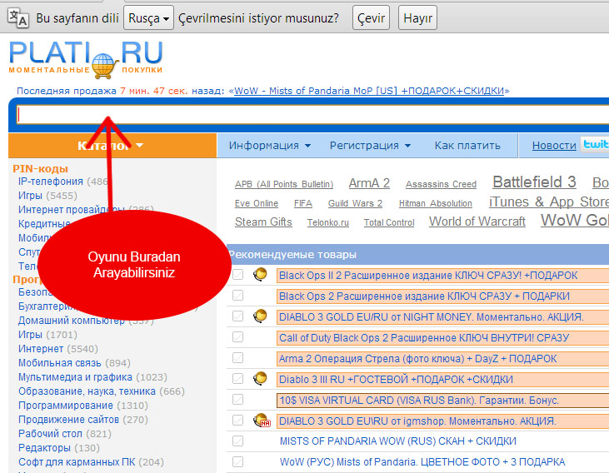Open the FIFA tag link
The width and height of the screenshot is (609, 473).
(303, 203)
